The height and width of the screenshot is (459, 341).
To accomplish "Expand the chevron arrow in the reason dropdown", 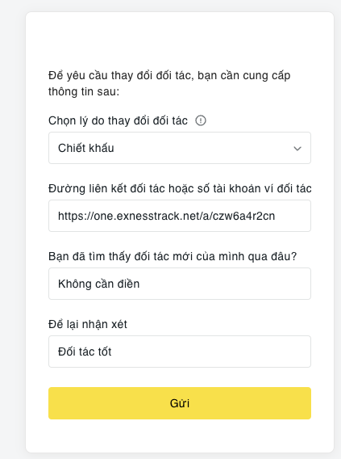I will (x=297, y=149).
